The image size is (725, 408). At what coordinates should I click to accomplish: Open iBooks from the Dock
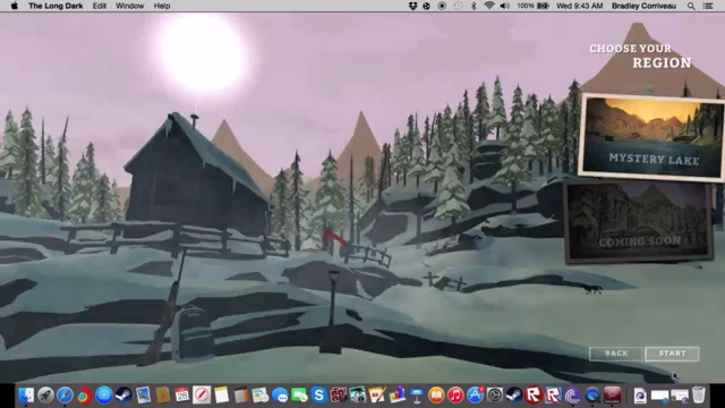[x=436, y=394]
